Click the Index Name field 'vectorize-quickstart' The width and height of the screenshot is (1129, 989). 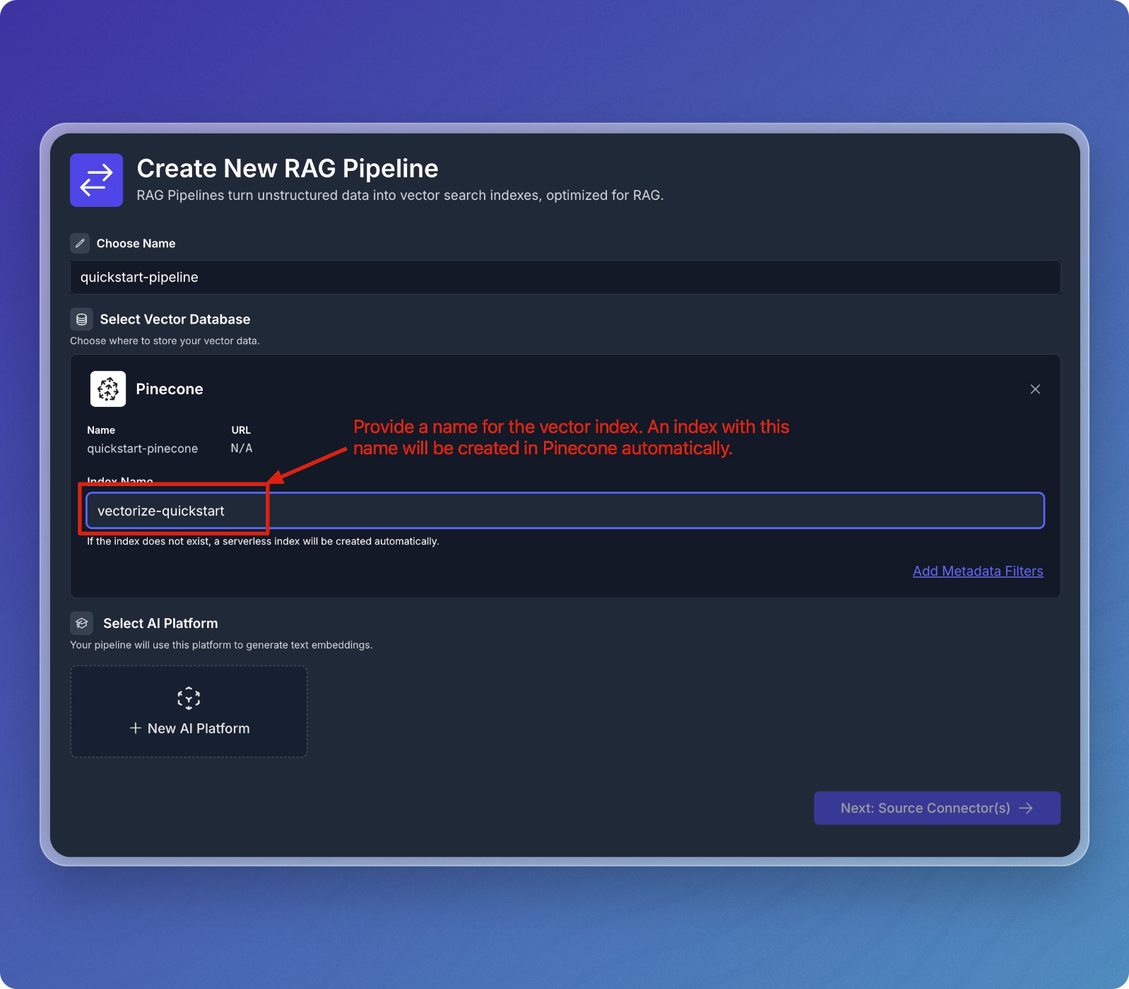click(565, 511)
